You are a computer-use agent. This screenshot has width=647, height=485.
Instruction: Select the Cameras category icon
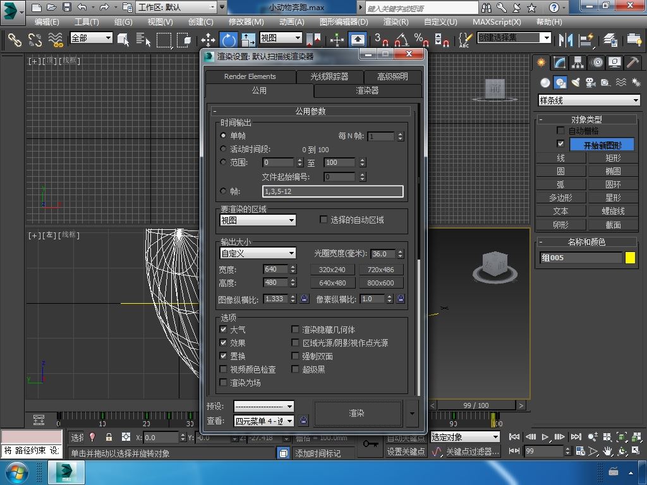591,83
